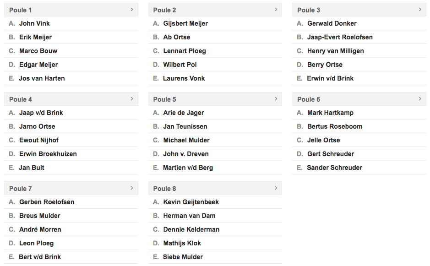Click the chevron next to Poule 3

click(x=420, y=10)
